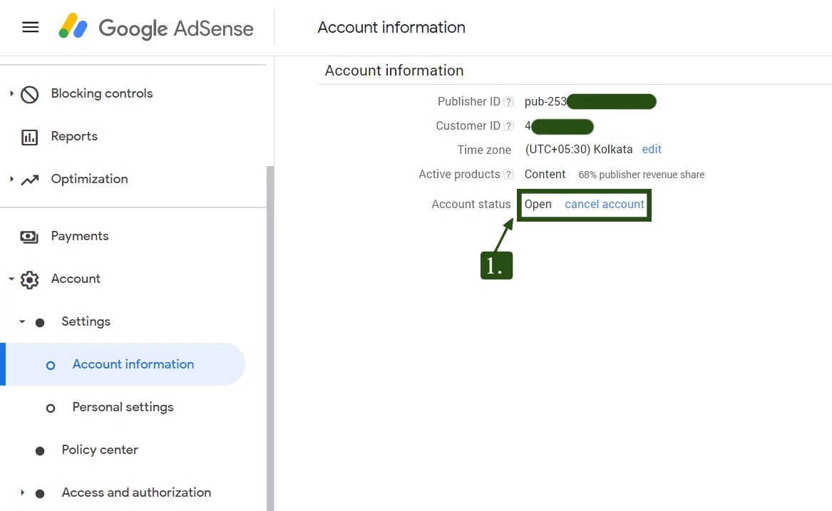Click the cancel account link

click(605, 205)
